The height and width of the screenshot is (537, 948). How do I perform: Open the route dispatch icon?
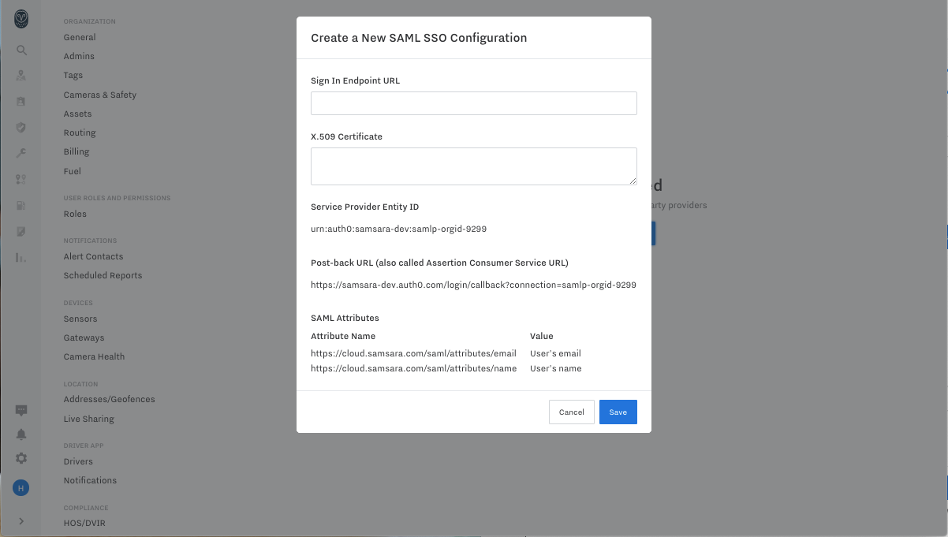(21, 180)
